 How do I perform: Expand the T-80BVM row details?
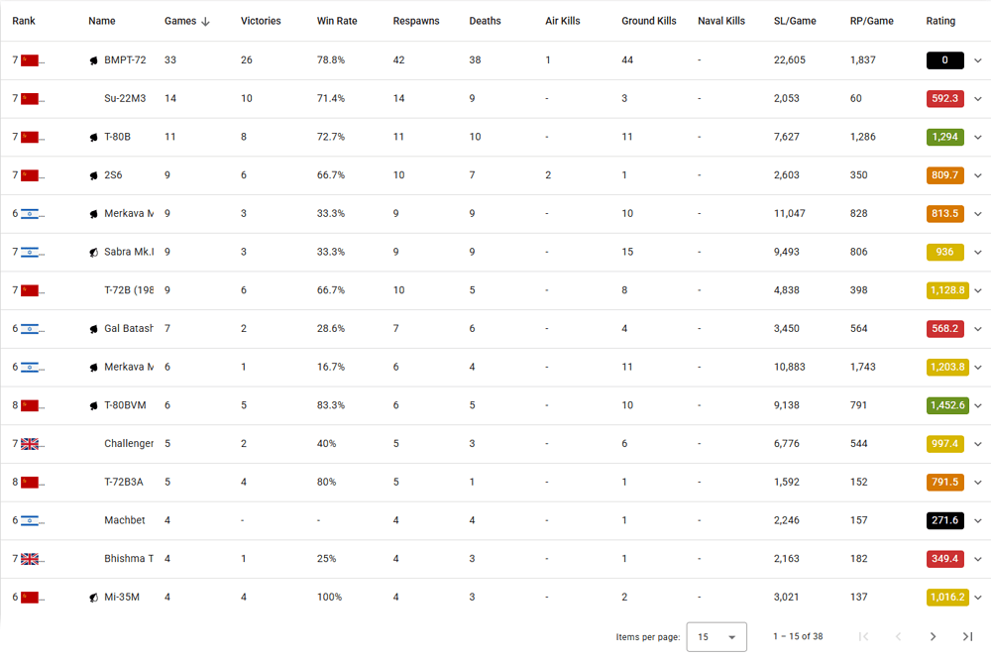click(978, 405)
